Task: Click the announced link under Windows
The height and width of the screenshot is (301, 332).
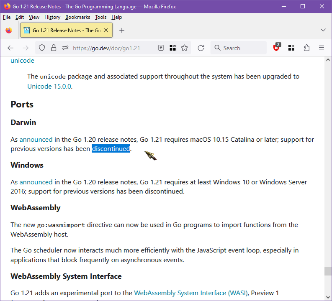Action: pos(36,182)
